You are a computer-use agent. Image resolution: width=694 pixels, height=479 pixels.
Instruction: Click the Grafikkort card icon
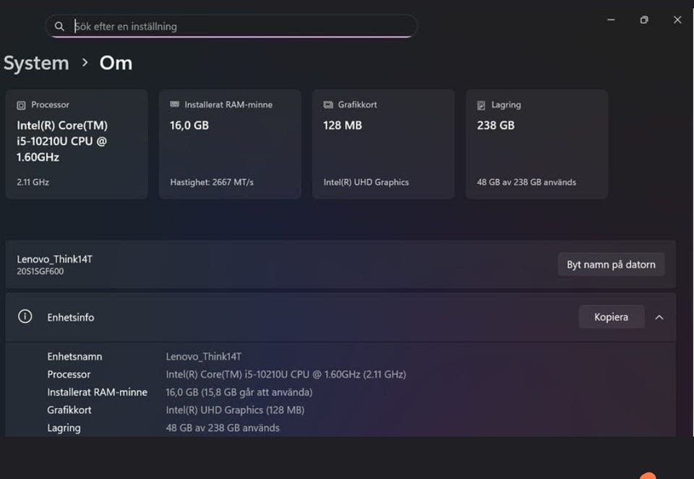(328, 105)
